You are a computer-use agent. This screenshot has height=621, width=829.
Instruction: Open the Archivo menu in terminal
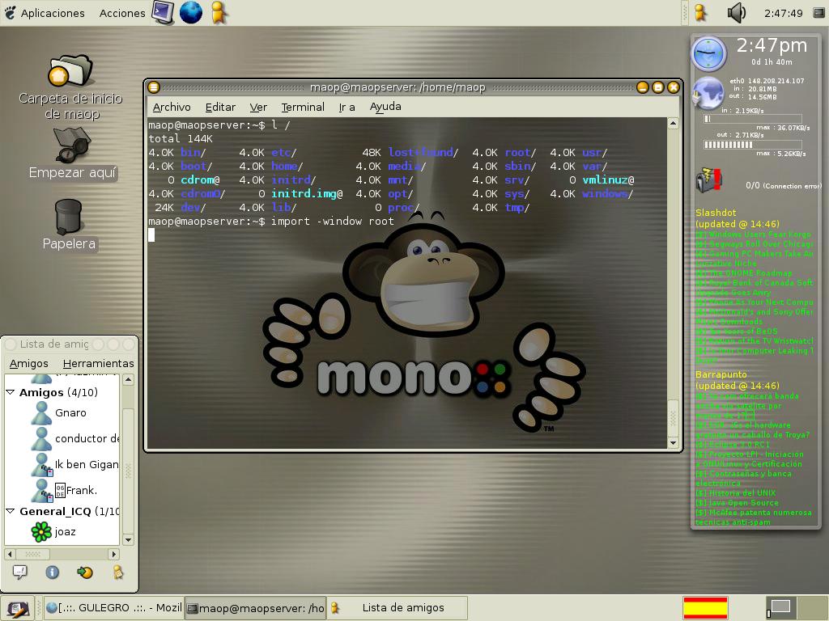[x=172, y=108]
